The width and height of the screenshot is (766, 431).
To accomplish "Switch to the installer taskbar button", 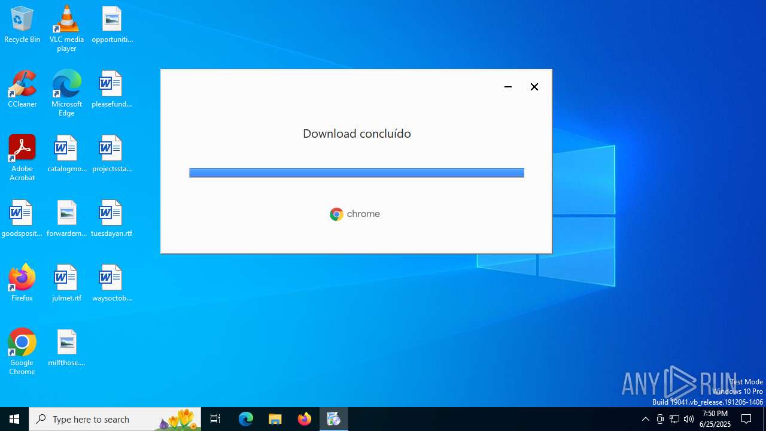I will (x=334, y=419).
